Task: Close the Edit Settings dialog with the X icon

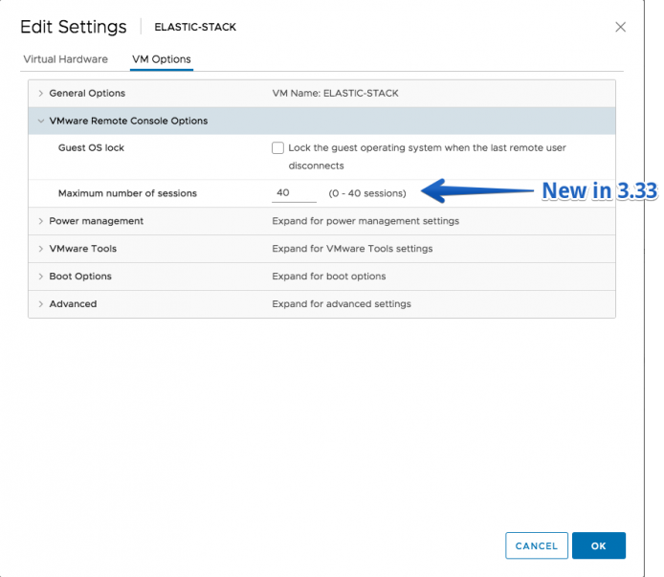Action: 620,27
